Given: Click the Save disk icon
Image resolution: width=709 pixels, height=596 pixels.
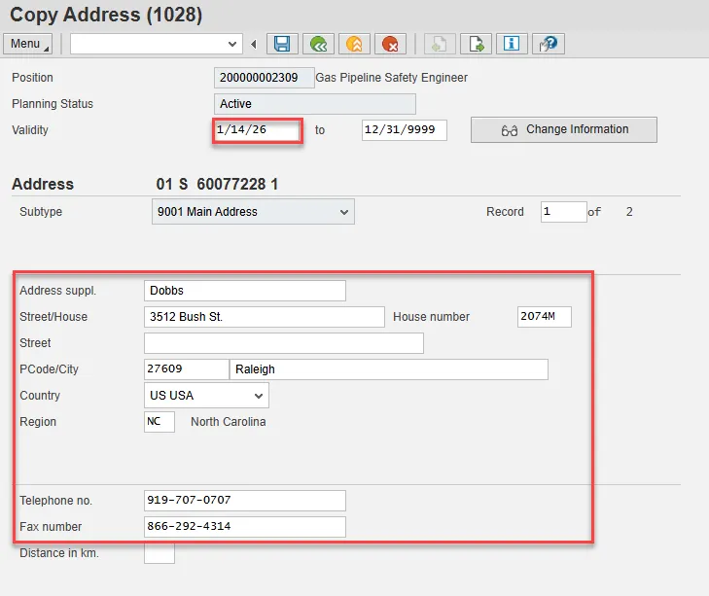Looking at the screenshot, I should point(282,44).
